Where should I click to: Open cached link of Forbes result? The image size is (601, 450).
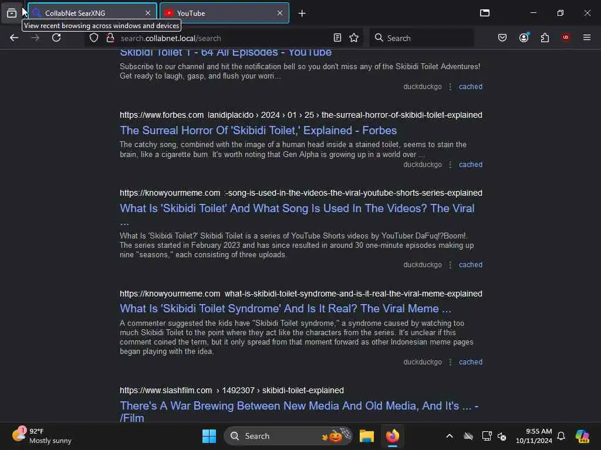471,165
